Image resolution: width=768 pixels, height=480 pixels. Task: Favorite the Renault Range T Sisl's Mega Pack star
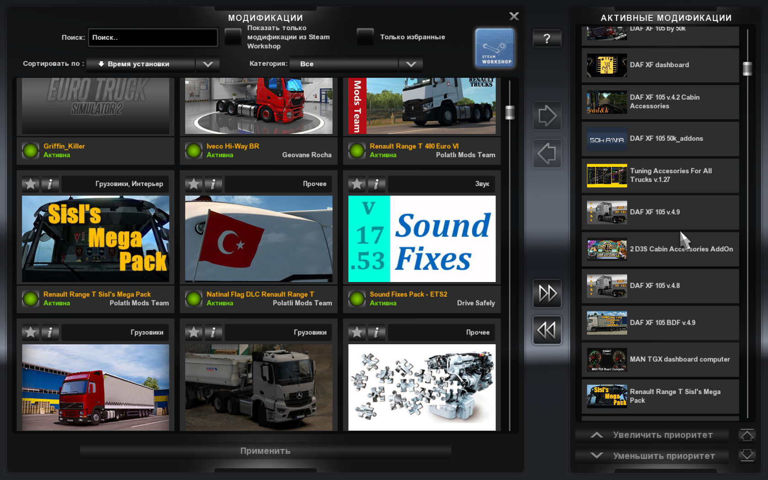31,184
